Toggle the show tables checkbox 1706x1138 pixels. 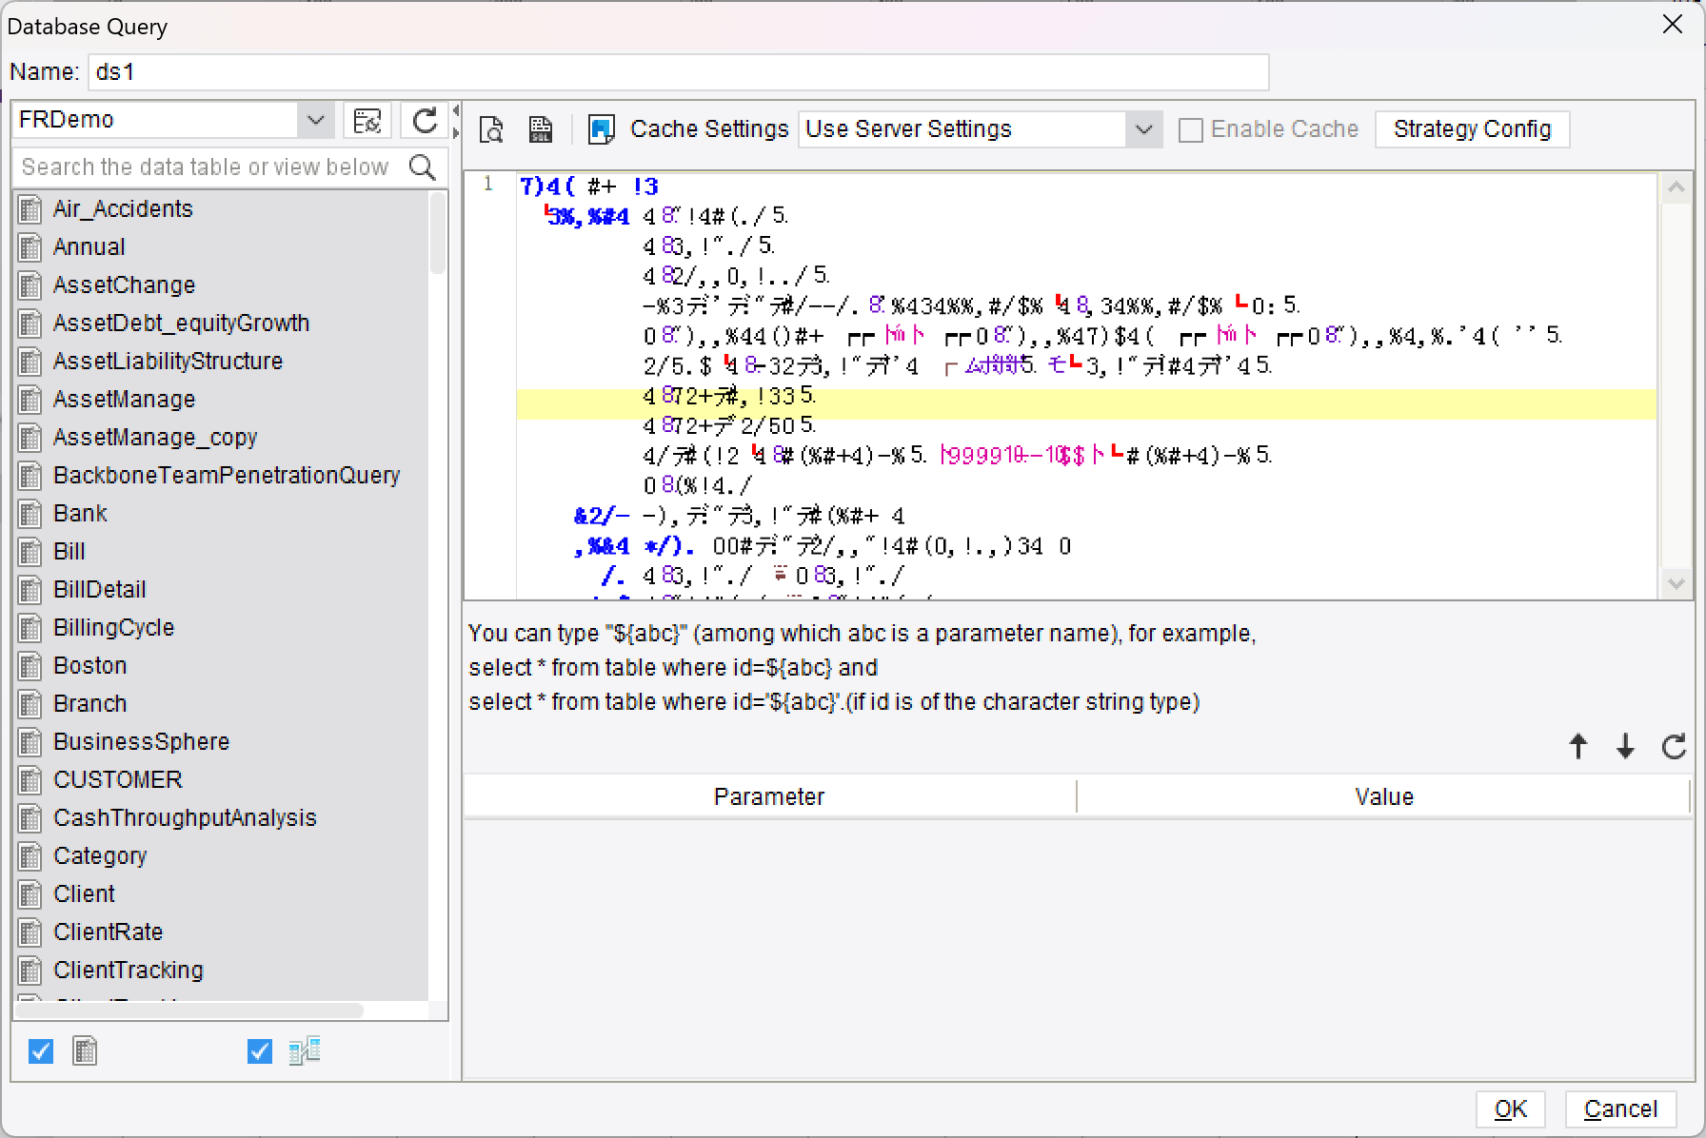(41, 1051)
